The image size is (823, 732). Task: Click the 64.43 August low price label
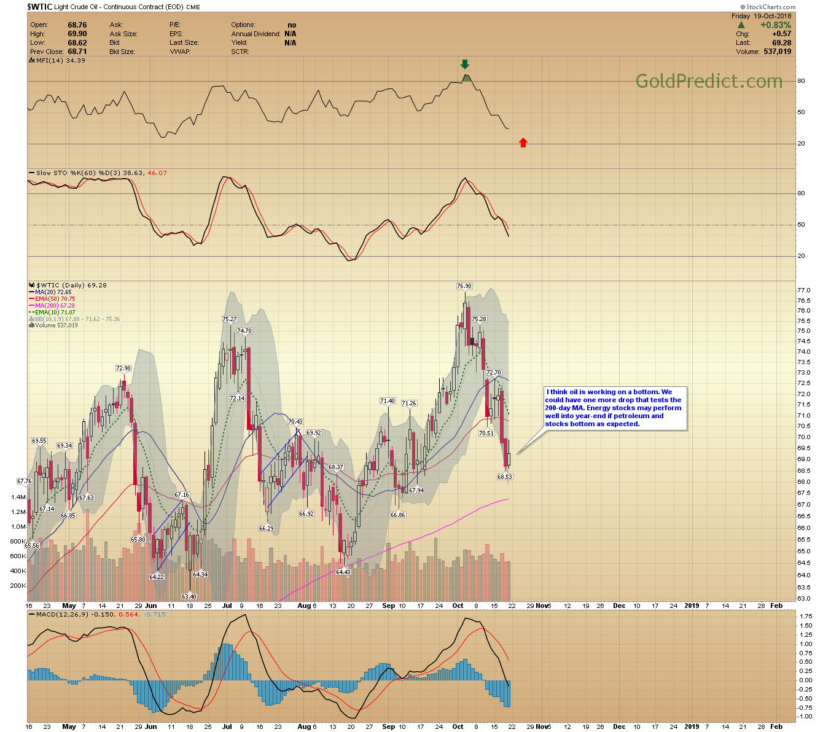[343, 572]
